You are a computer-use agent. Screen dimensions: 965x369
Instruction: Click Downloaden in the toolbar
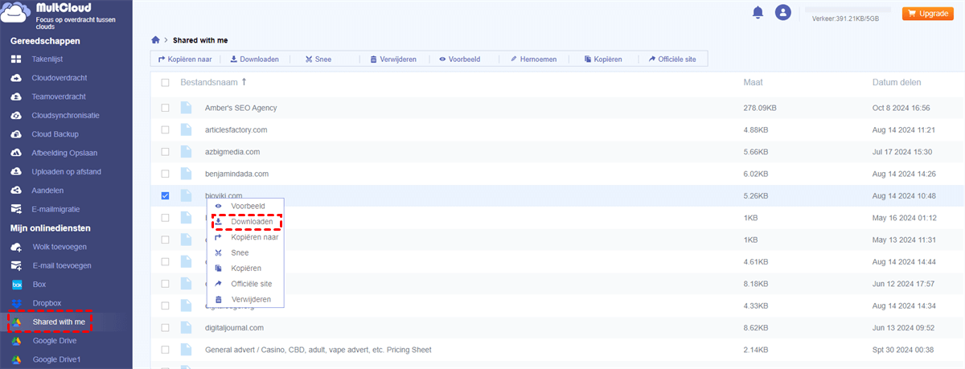coord(253,59)
